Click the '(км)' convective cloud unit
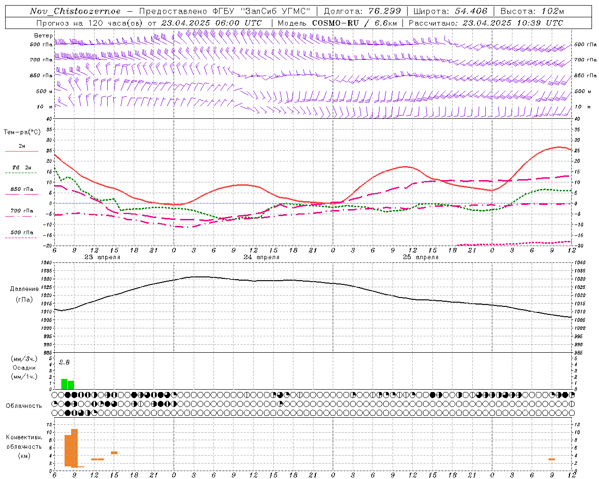Viewport: 599px width, 479px height. [x=24, y=455]
